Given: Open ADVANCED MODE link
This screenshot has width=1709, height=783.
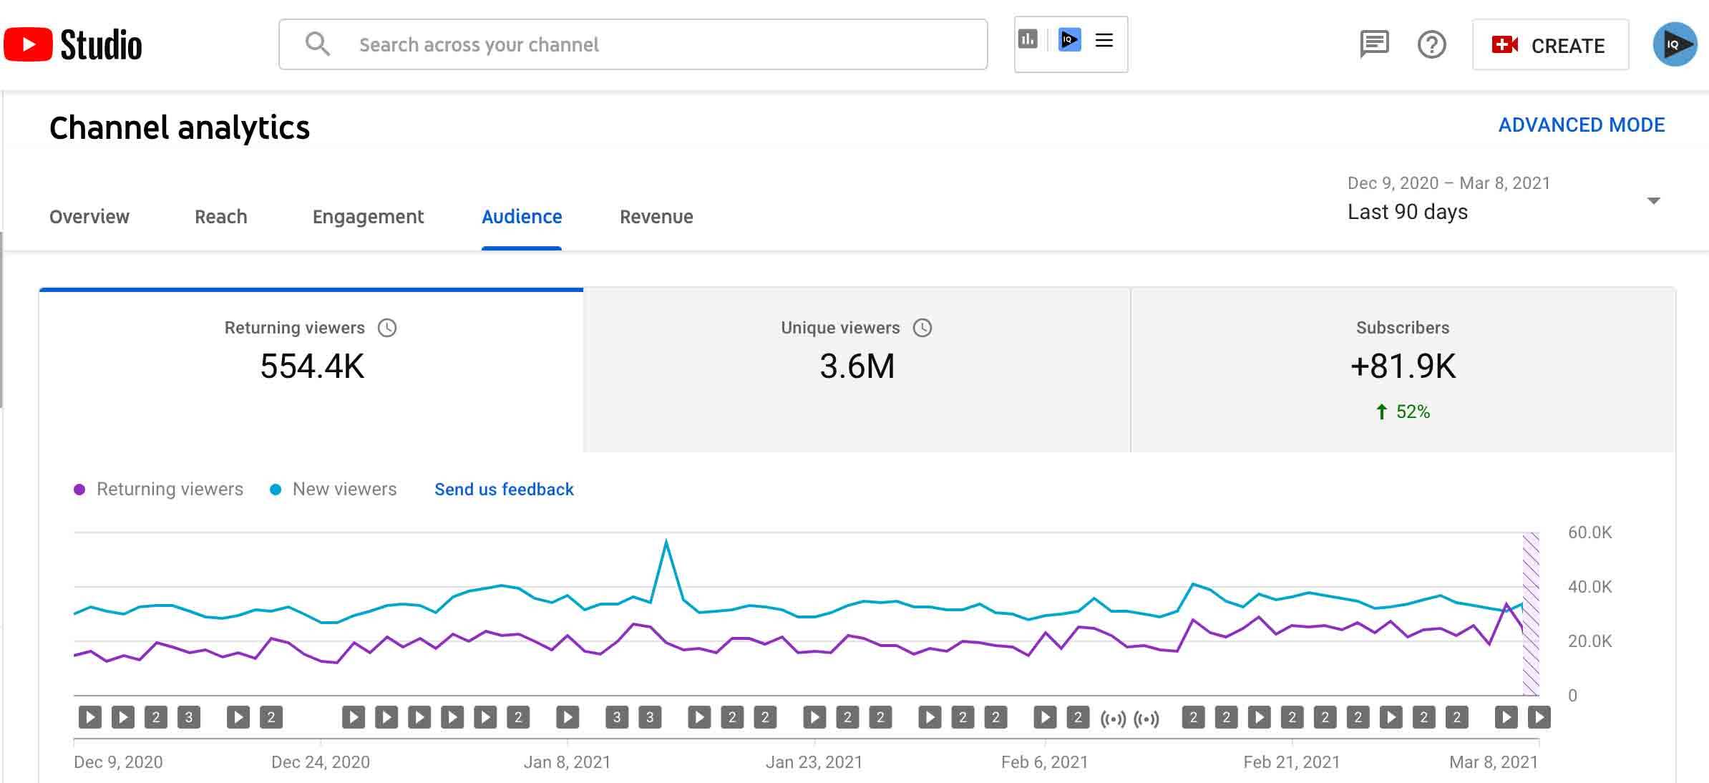Looking at the screenshot, I should 1581,125.
